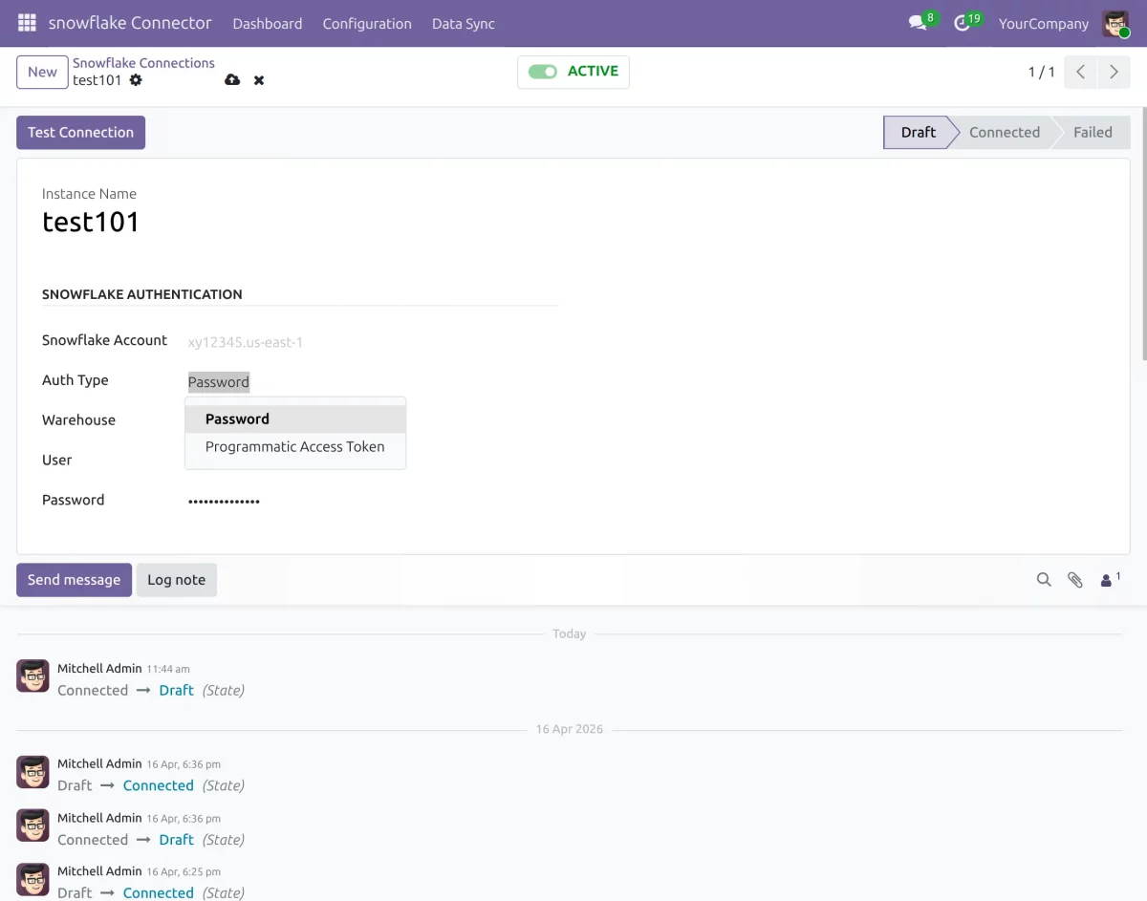Click Send message button

[74, 580]
